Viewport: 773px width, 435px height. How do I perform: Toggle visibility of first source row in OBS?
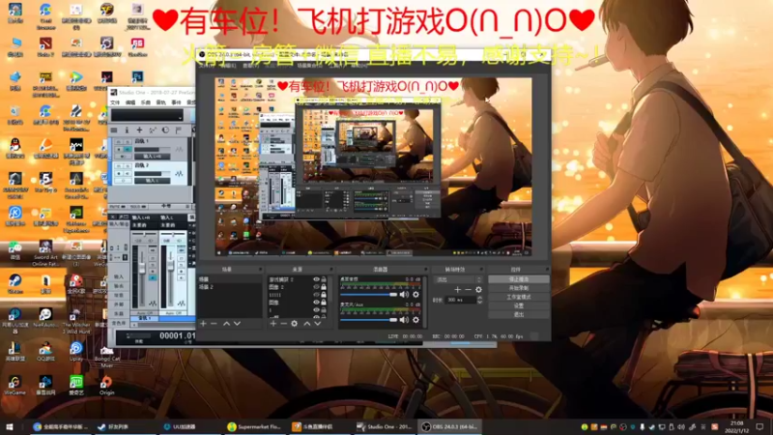(316, 279)
